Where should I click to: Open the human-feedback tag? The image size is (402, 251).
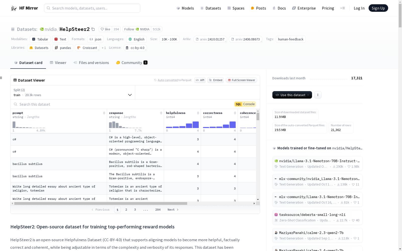click(291, 39)
